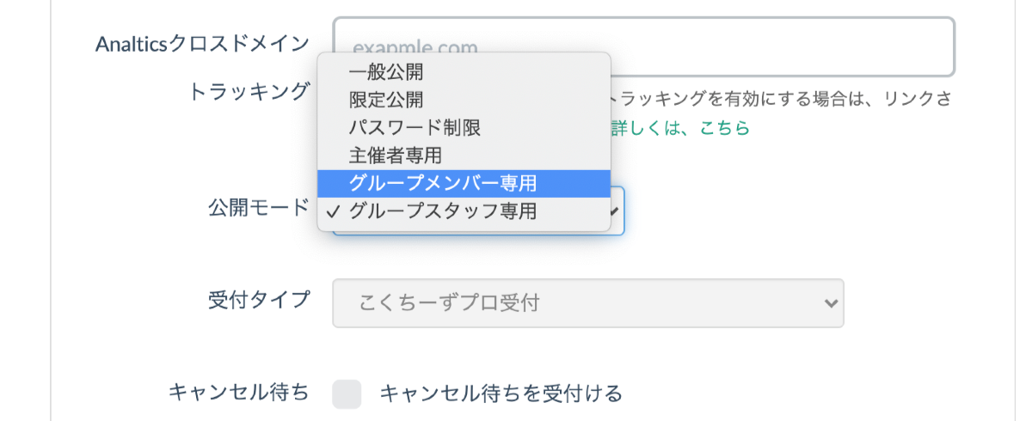Viewport: 1032px width, 421px height.
Task: Click the キャンセル待ち field label
Action: tap(238, 392)
